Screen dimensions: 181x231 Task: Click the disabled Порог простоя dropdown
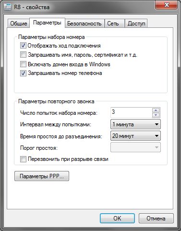coord(135,147)
